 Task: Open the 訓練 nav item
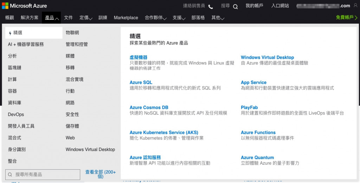[103, 18]
